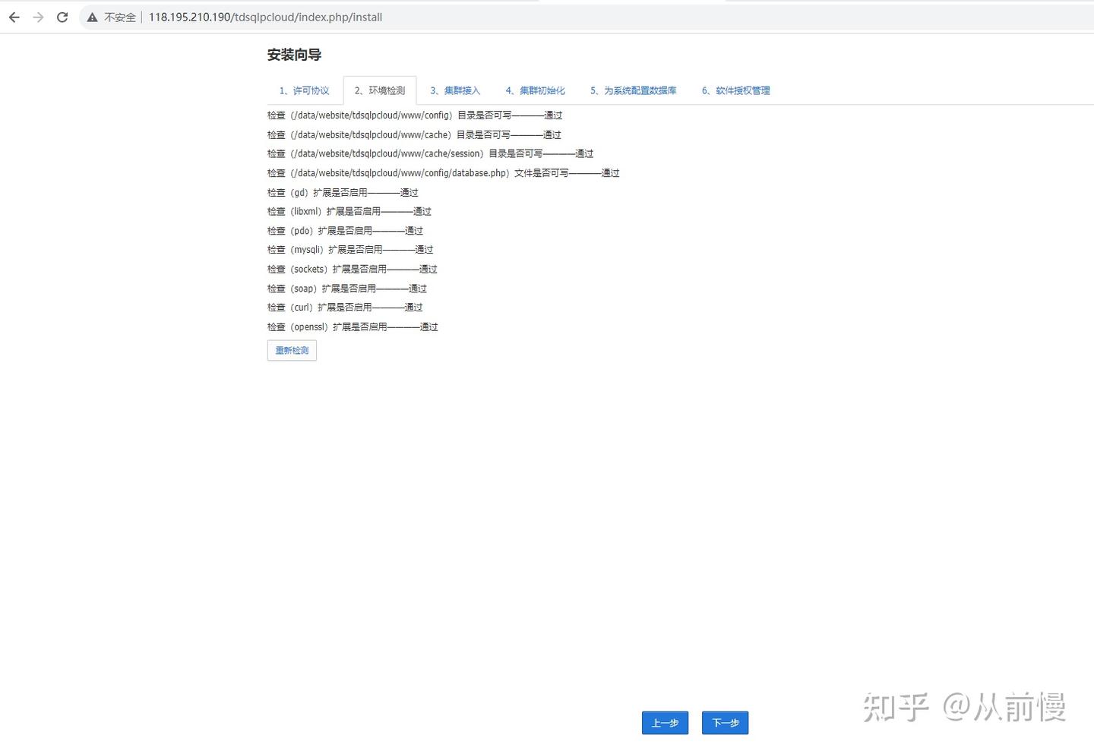Click the 下一步 next step button
This screenshot has width=1094, height=751.
click(723, 722)
